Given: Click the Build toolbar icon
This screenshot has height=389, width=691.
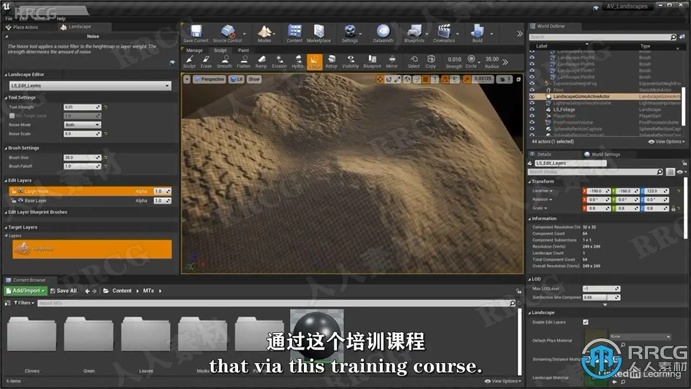Looking at the screenshot, I should coord(477,33).
